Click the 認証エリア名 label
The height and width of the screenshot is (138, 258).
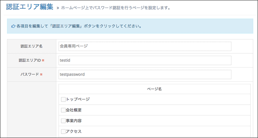pyautogui.click(x=31, y=46)
